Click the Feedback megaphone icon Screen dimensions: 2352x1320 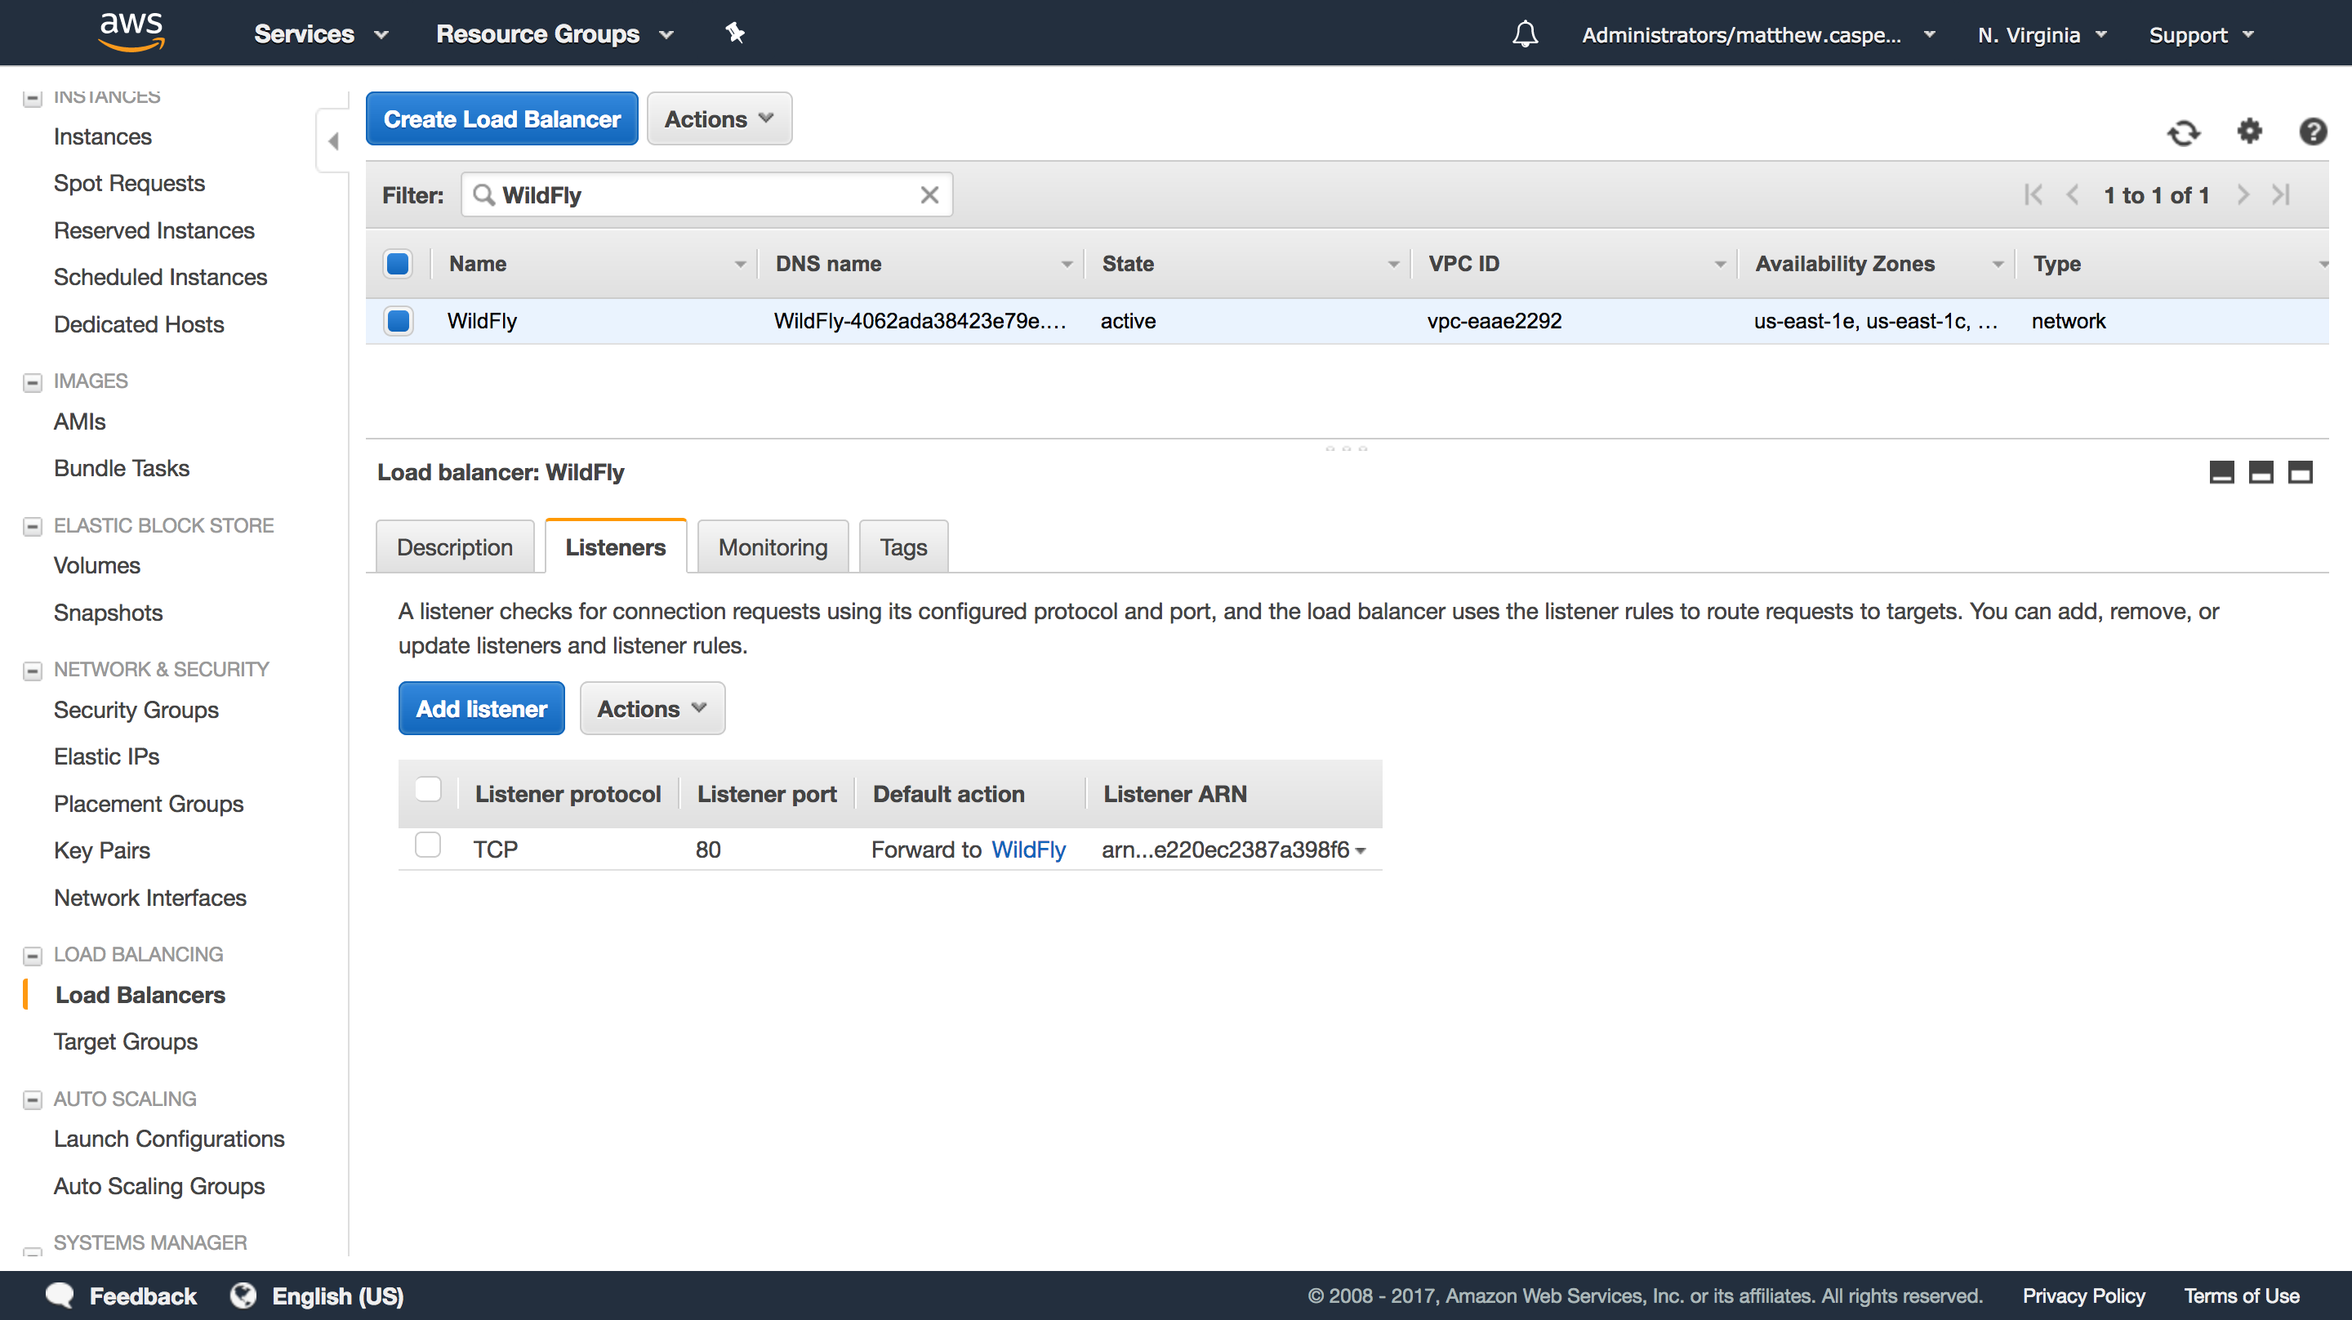[59, 1295]
